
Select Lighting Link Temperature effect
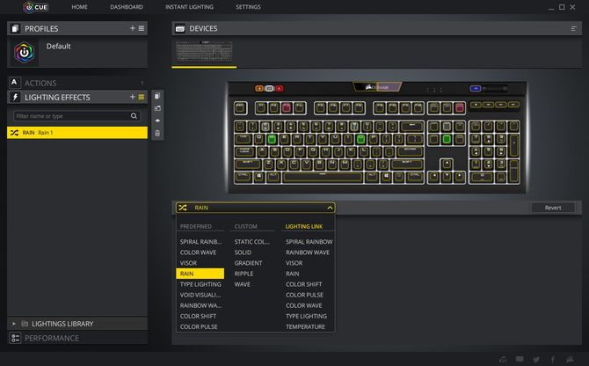(x=305, y=326)
